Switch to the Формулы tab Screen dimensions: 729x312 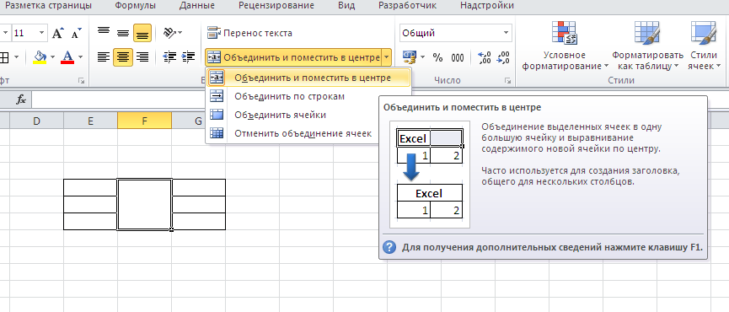136,6
